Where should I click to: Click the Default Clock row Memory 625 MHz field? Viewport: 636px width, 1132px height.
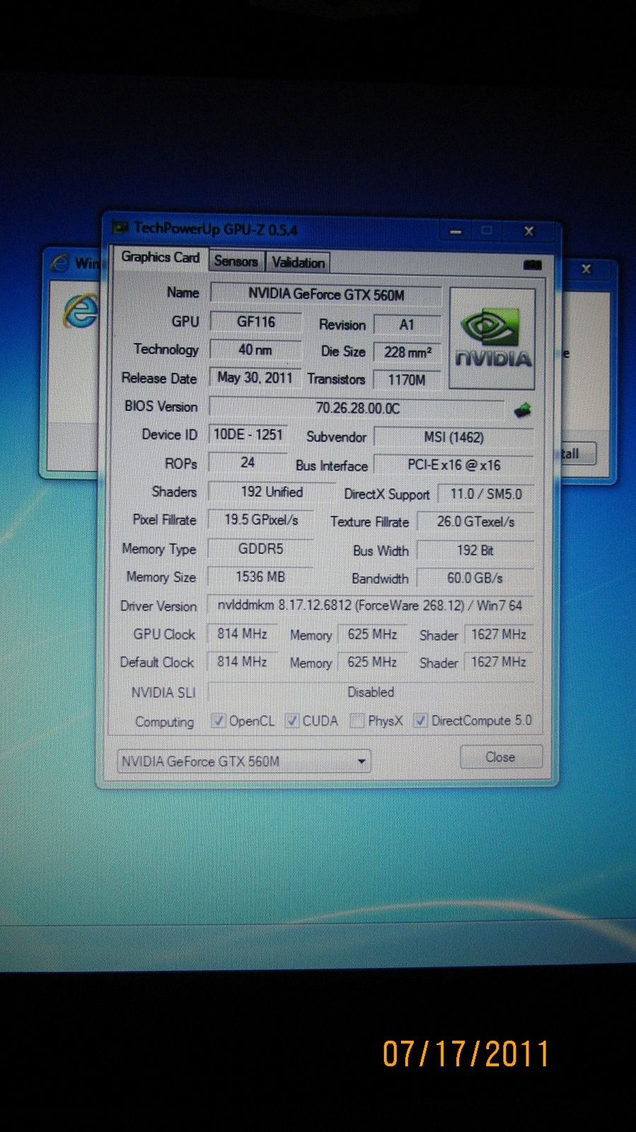(373, 662)
